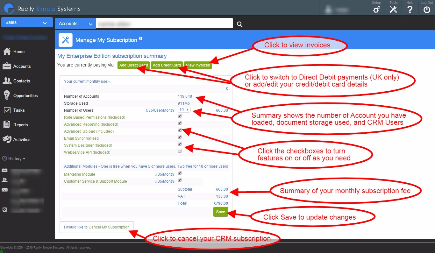Image resolution: width=435 pixels, height=253 pixels.
Task: Click in the search input field
Action: tap(165, 24)
